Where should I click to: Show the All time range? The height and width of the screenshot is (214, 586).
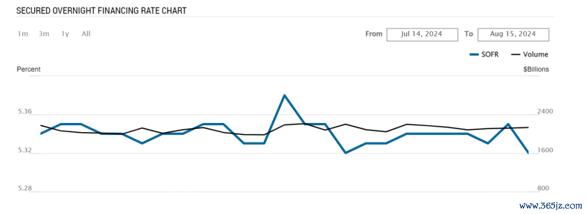click(86, 34)
